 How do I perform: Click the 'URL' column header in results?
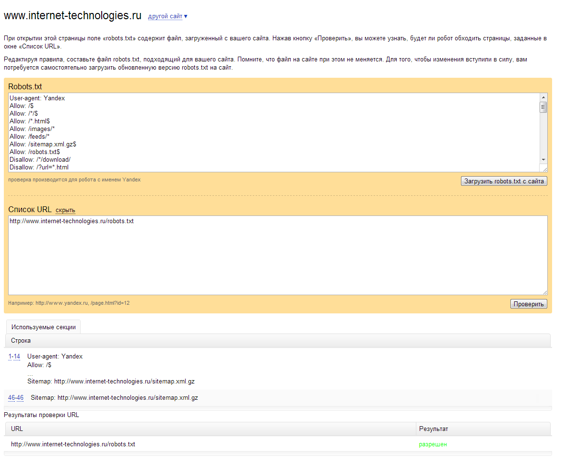click(x=17, y=429)
